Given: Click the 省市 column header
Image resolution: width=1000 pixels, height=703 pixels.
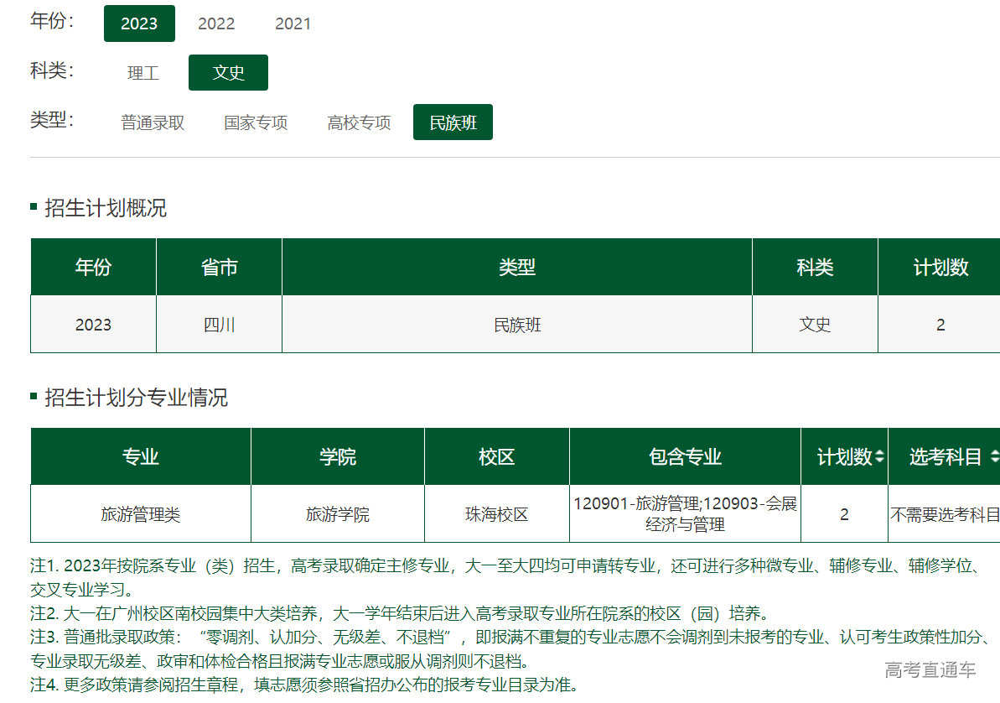Looking at the screenshot, I should click(x=219, y=268).
